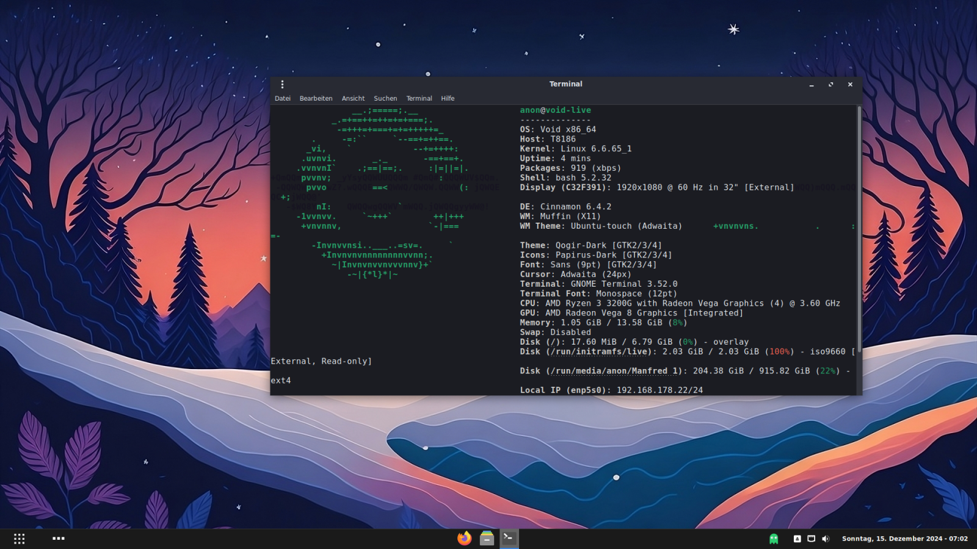Open the Terminal menu in menu bar
This screenshot has width=977, height=549.
(419, 98)
